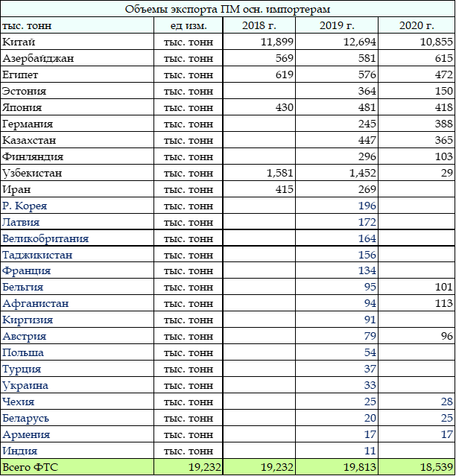Click the "Афганистан" row label

[x=35, y=304]
